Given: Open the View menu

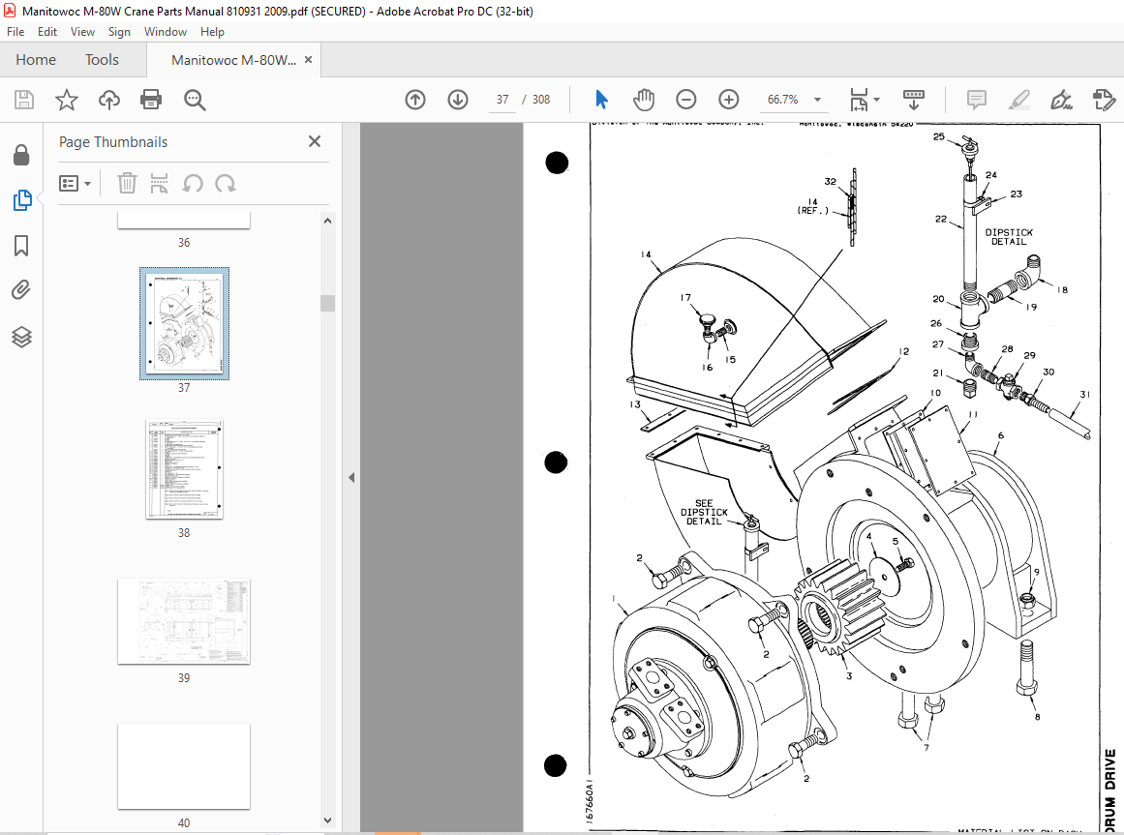Looking at the screenshot, I should click(82, 32).
